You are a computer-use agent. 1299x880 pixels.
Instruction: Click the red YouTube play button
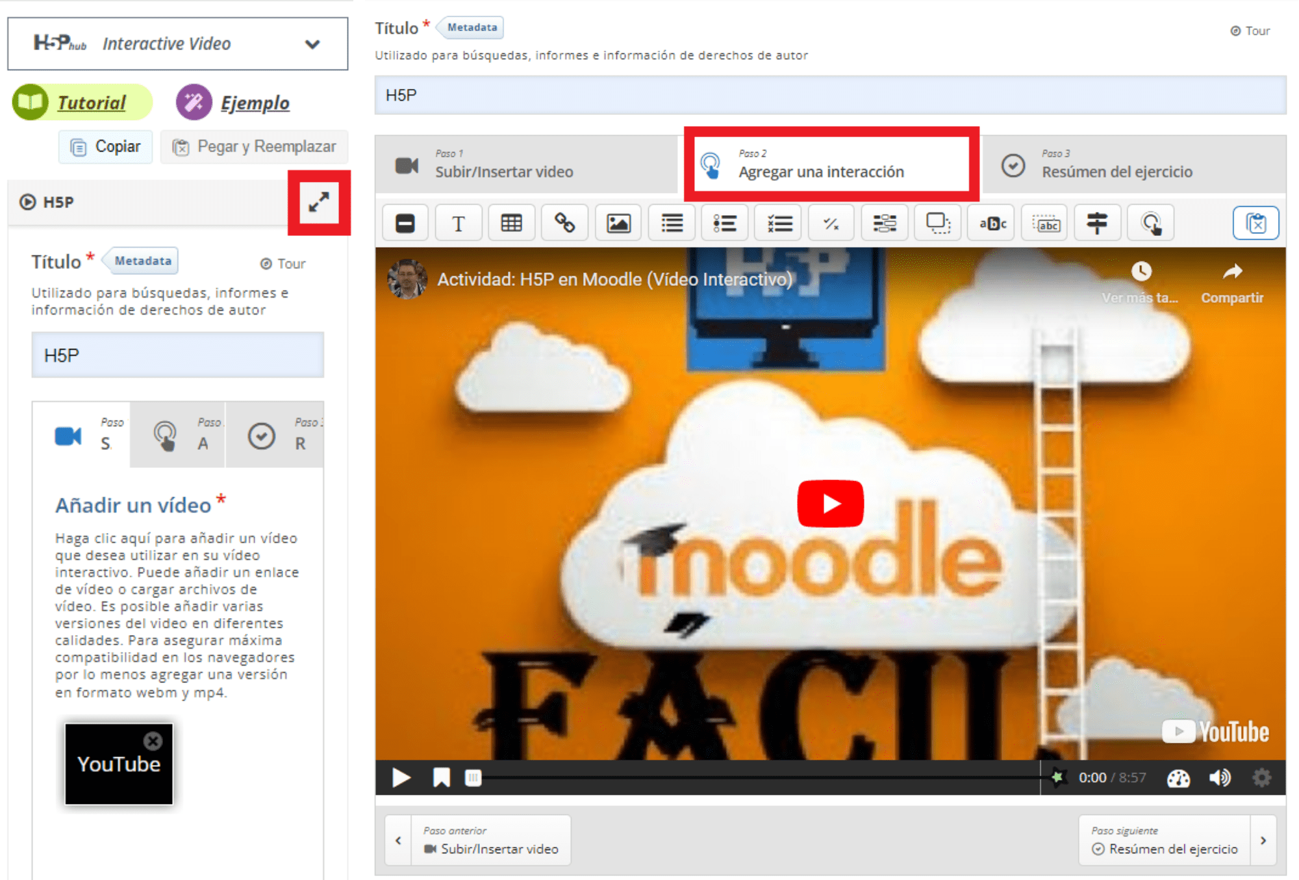pyautogui.click(x=831, y=504)
